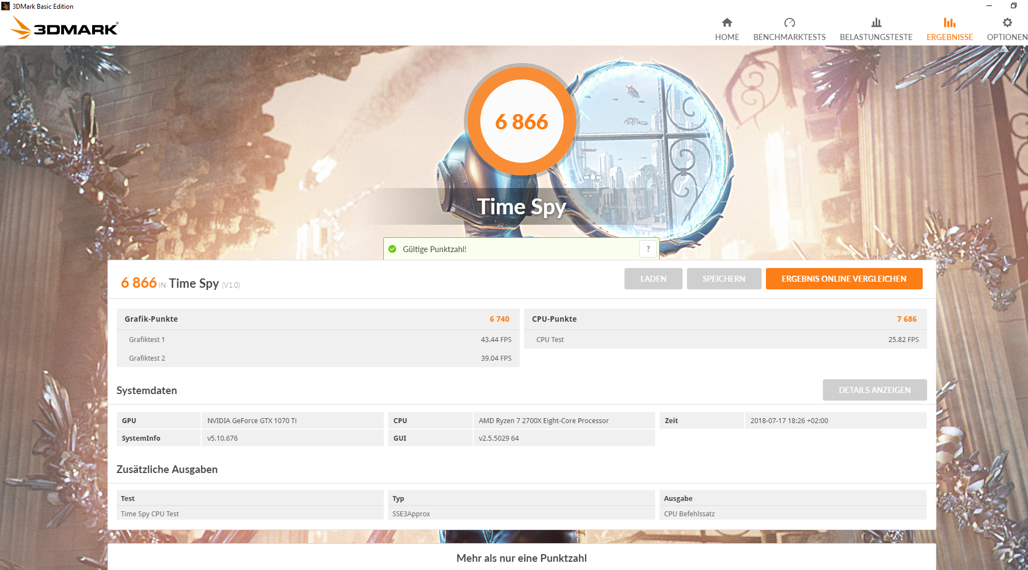The width and height of the screenshot is (1028, 570).
Task: Click the SPEICHERN button
Action: tap(724, 278)
